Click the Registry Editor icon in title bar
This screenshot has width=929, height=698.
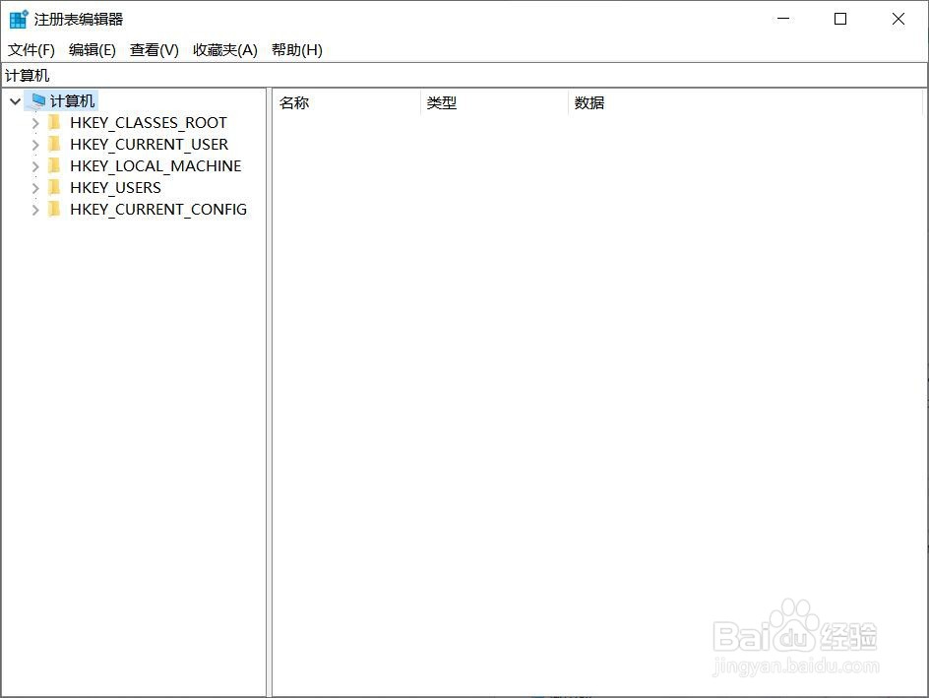point(17,18)
